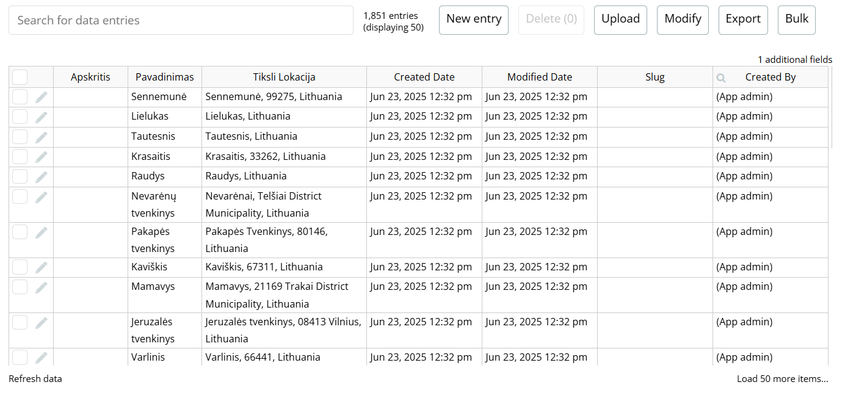Tick the select-all checkbox in table header
Image resolution: width=845 pixels, height=393 pixels.
20,77
